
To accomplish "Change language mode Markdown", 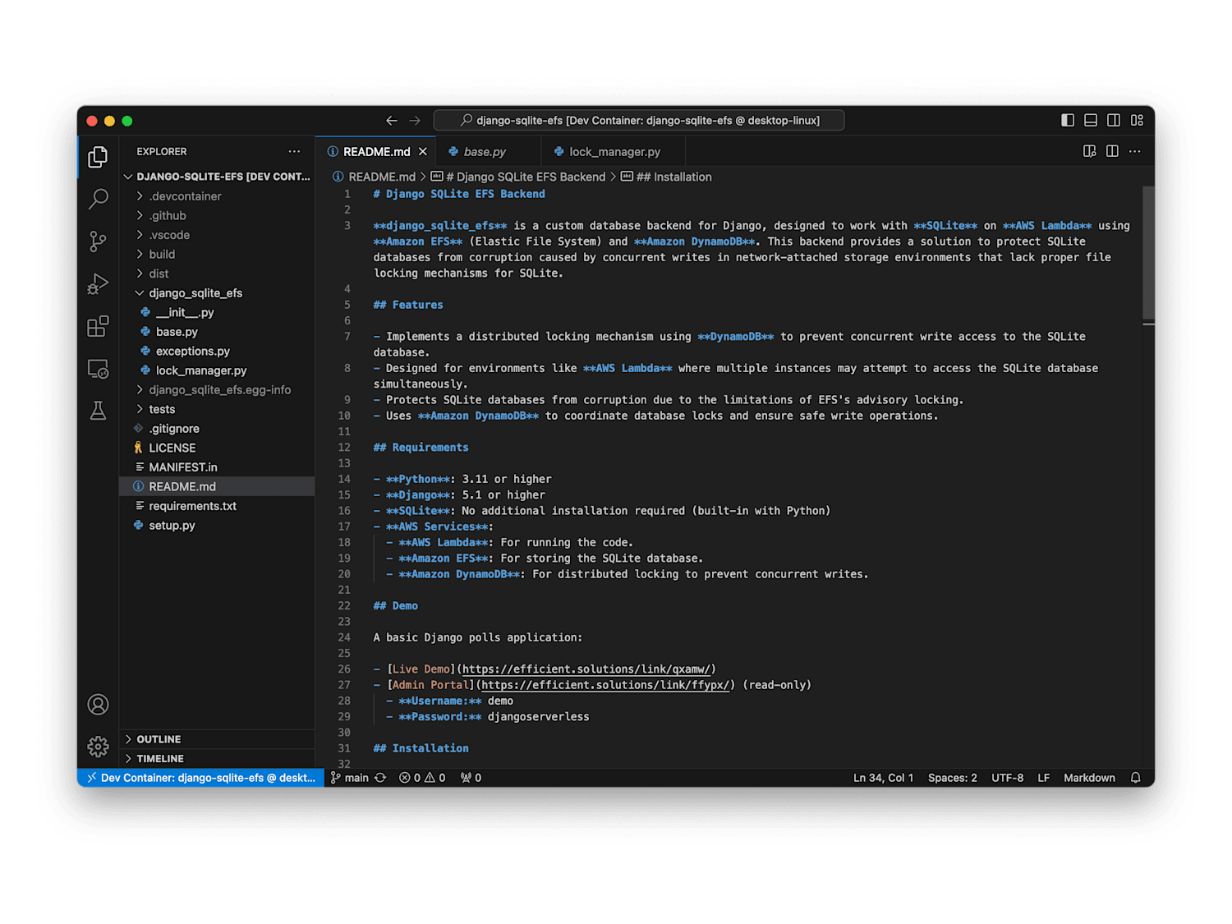I will click(1090, 778).
